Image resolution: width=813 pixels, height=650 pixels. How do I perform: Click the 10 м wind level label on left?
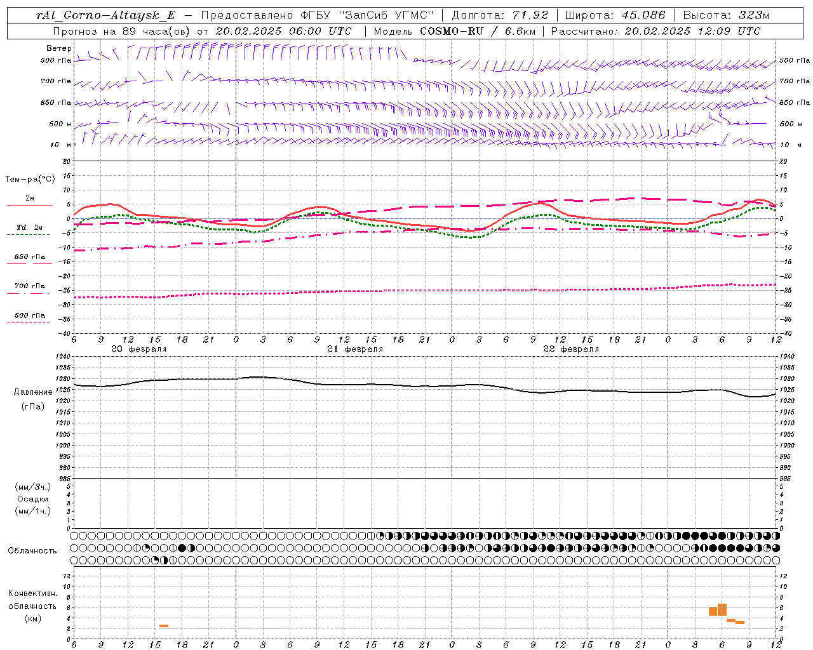click(x=61, y=145)
